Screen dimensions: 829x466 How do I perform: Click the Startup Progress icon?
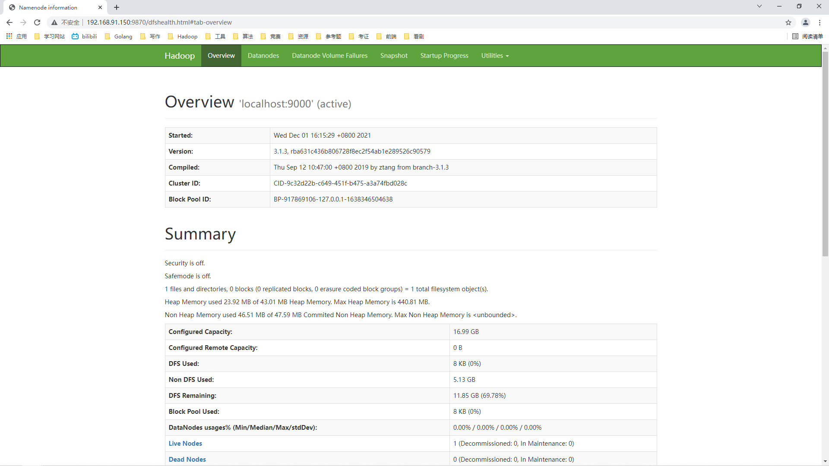point(445,55)
